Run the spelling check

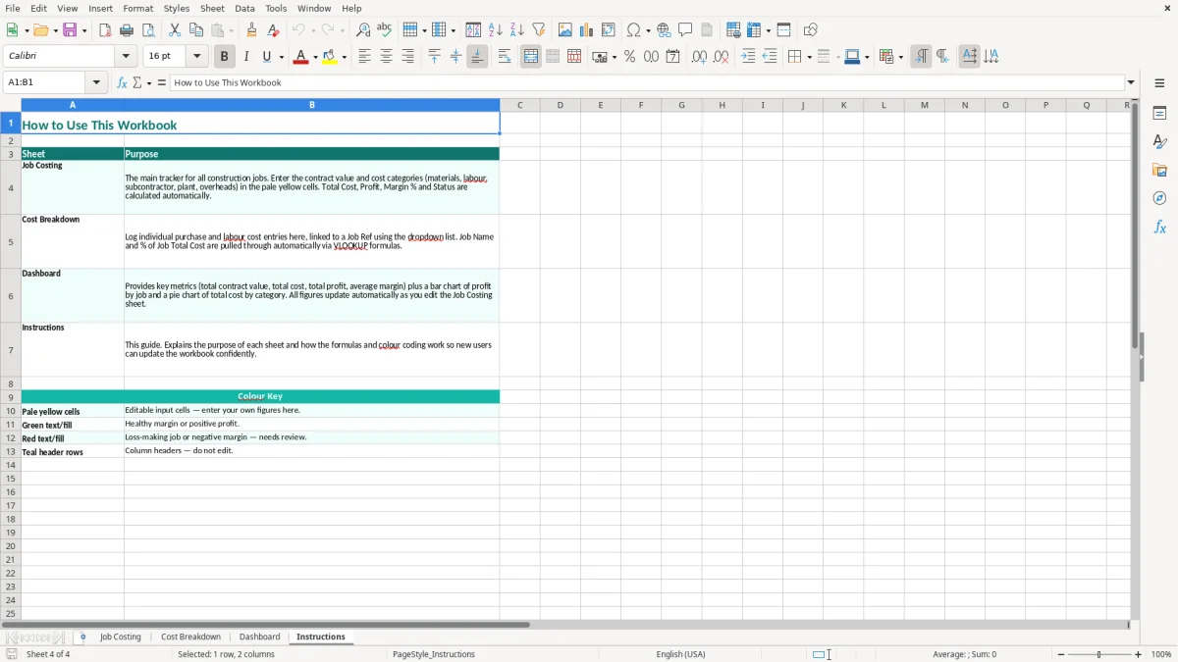[x=385, y=30]
